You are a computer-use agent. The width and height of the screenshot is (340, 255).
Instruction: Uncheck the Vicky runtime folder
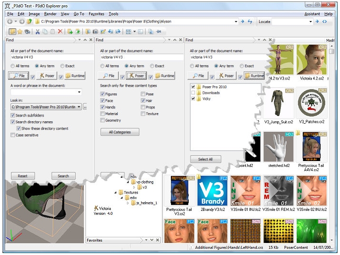pyautogui.click(x=193, y=99)
